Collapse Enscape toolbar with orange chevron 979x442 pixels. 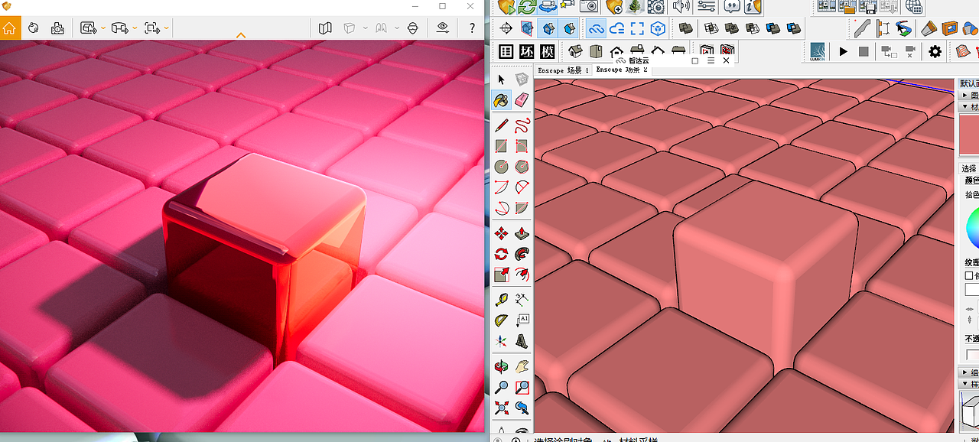click(241, 35)
